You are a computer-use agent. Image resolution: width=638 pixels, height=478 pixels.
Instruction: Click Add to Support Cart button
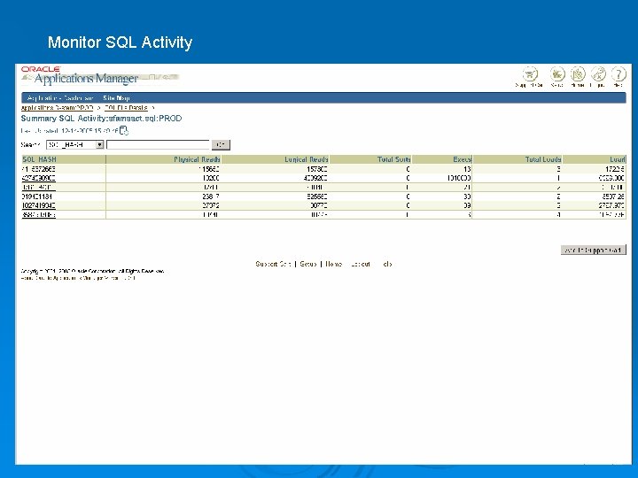593,250
